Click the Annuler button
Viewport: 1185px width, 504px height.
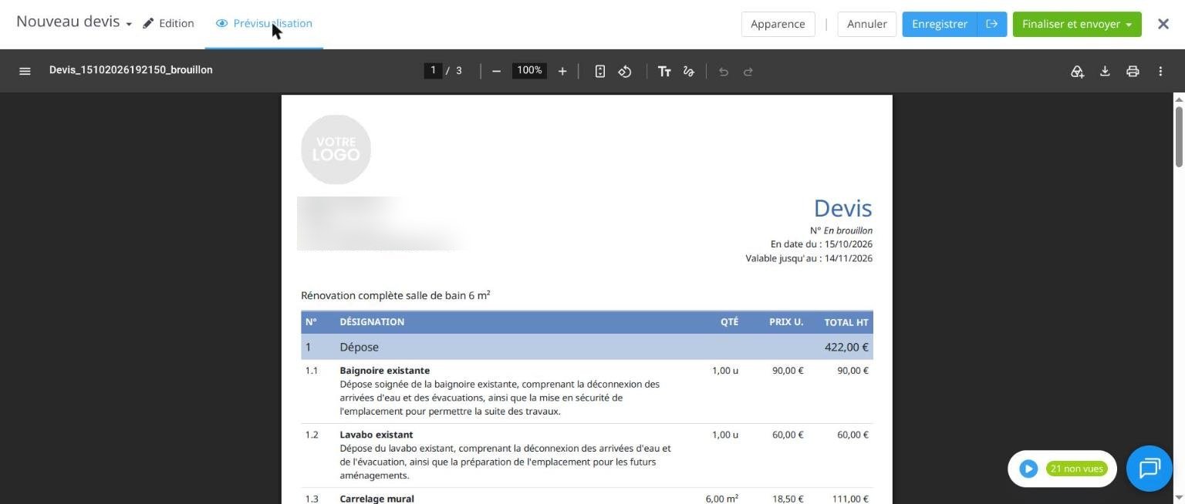[x=867, y=24]
